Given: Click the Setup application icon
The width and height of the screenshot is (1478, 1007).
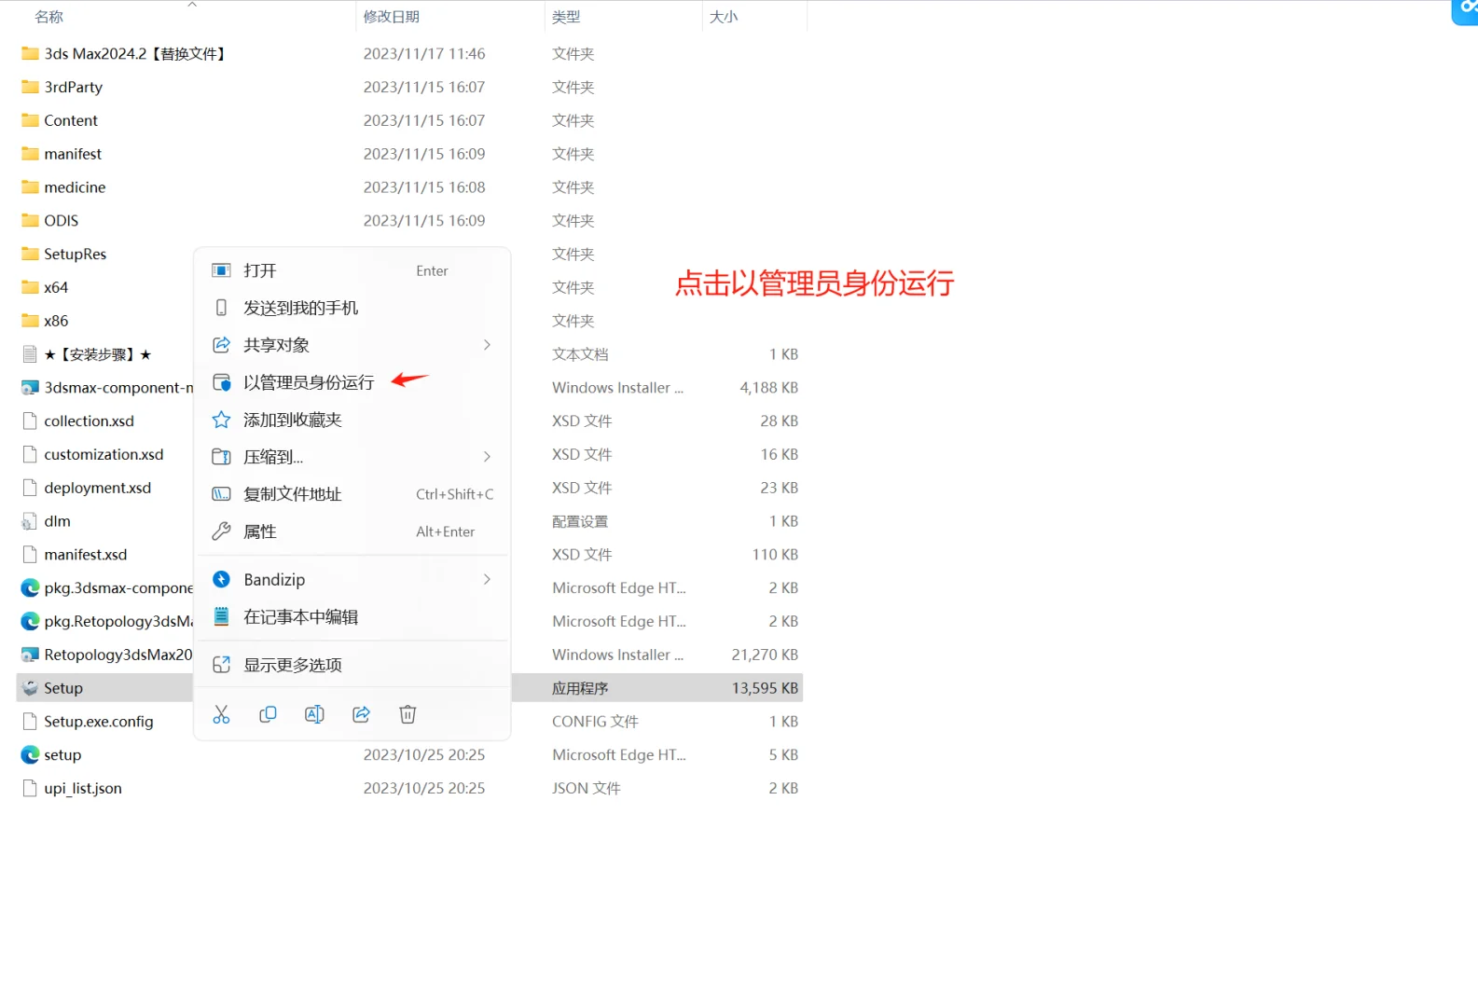Looking at the screenshot, I should [30, 688].
